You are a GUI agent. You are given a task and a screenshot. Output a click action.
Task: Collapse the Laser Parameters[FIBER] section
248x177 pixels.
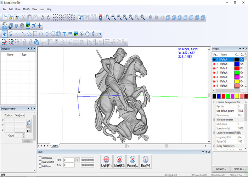click(x=214, y=132)
